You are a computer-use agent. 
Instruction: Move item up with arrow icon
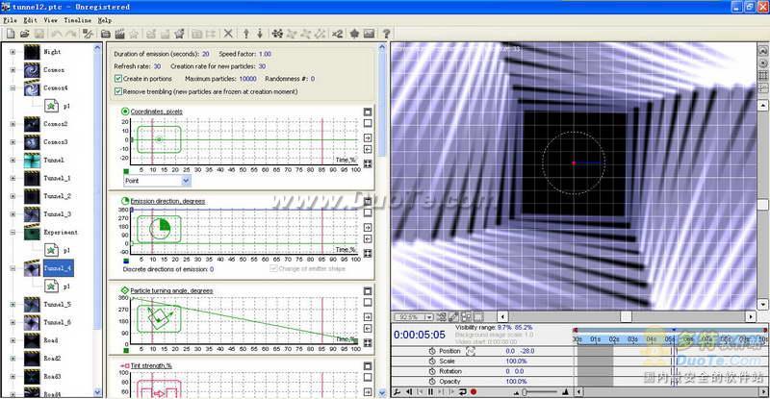tap(246, 34)
